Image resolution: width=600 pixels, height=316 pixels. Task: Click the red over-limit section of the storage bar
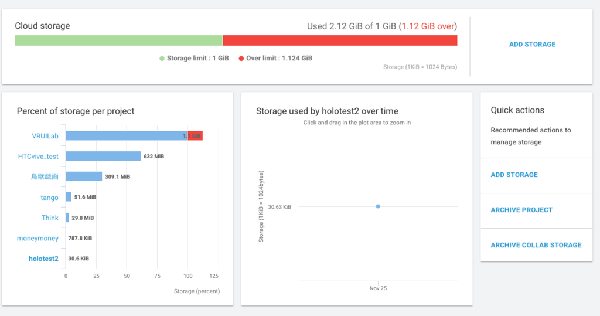pos(340,40)
